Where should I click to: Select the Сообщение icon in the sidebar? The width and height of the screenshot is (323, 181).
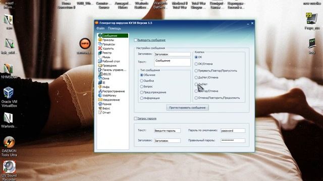(100, 36)
